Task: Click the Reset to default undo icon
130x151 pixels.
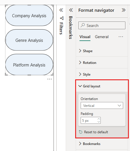Action: point(81,132)
